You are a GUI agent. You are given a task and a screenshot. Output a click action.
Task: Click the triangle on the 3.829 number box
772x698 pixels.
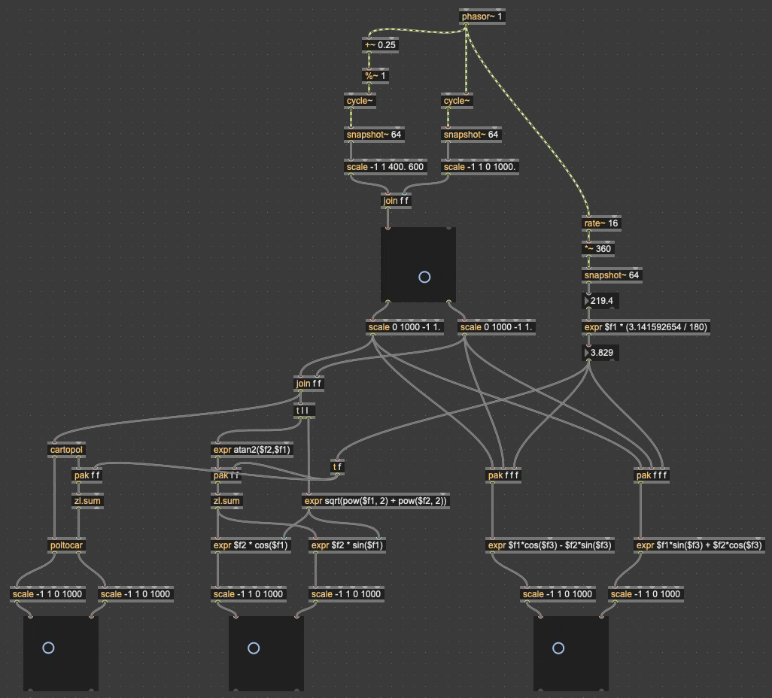pos(588,353)
